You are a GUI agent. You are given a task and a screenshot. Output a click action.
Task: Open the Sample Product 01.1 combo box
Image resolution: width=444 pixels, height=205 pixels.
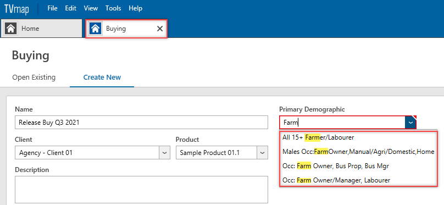[x=221, y=153]
